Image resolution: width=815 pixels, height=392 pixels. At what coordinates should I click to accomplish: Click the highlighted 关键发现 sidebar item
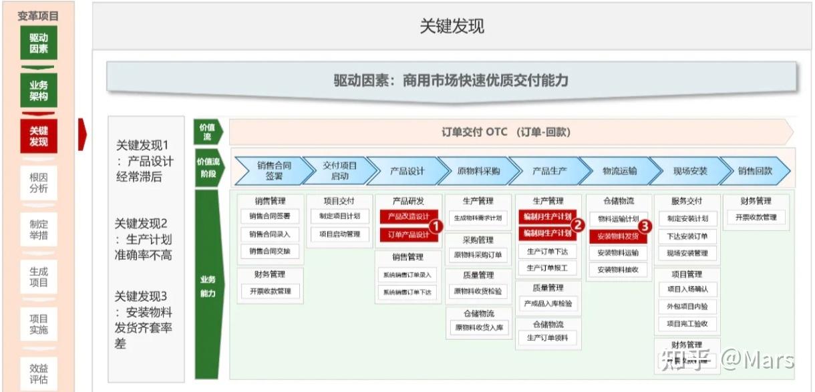pos(37,134)
